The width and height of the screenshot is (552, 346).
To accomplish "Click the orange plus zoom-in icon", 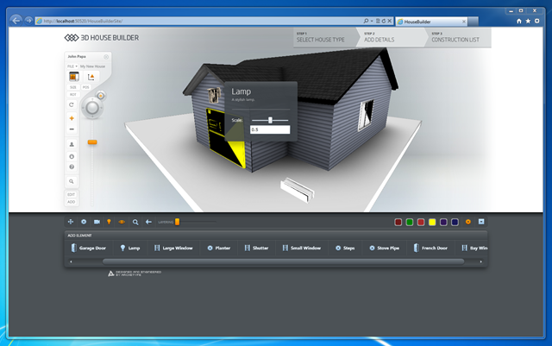I will click(x=72, y=118).
